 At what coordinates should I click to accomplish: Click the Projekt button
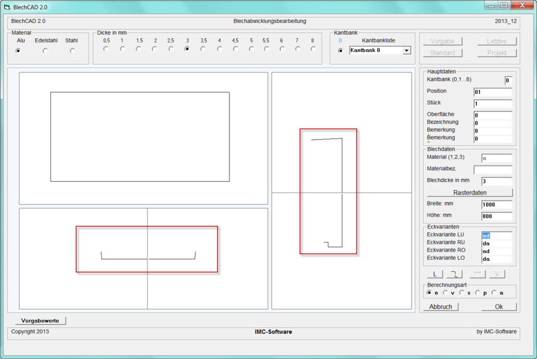click(497, 53)
